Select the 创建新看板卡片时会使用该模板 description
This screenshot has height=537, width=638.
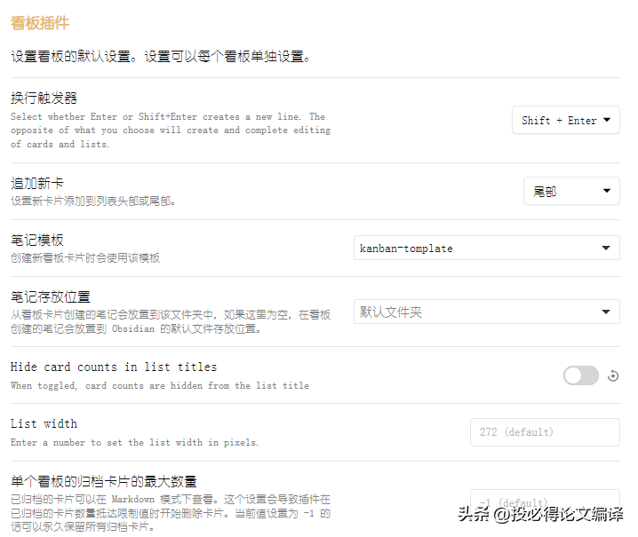tap(85, 257)
